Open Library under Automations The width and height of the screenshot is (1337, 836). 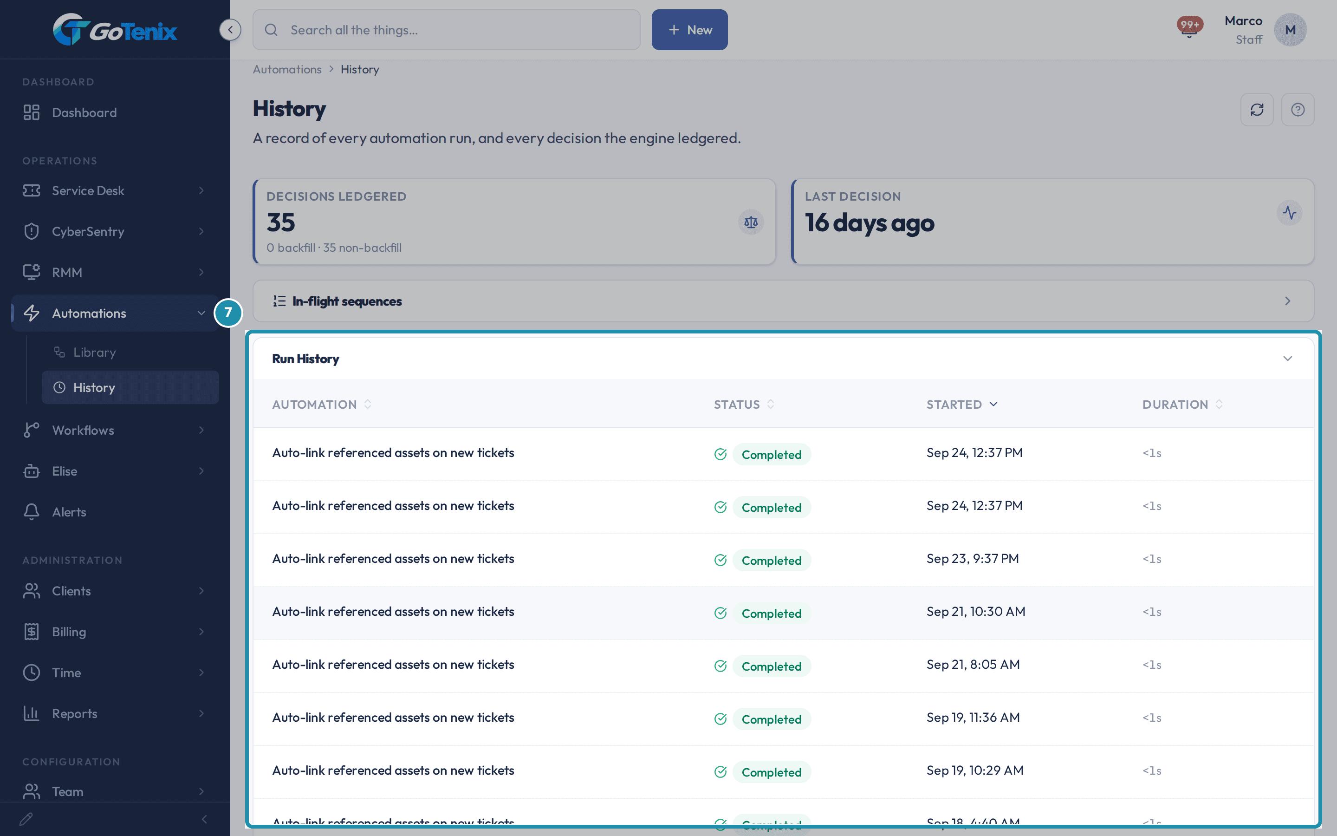tap(130, 352)
